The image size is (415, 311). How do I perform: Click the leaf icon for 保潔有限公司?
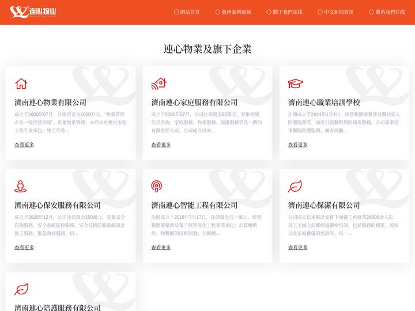pyautogui.click(x=295, y=186)
